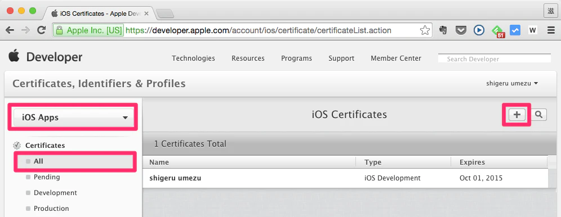Select Pending under Certificates
561x217 pixels.
(47, 177)
